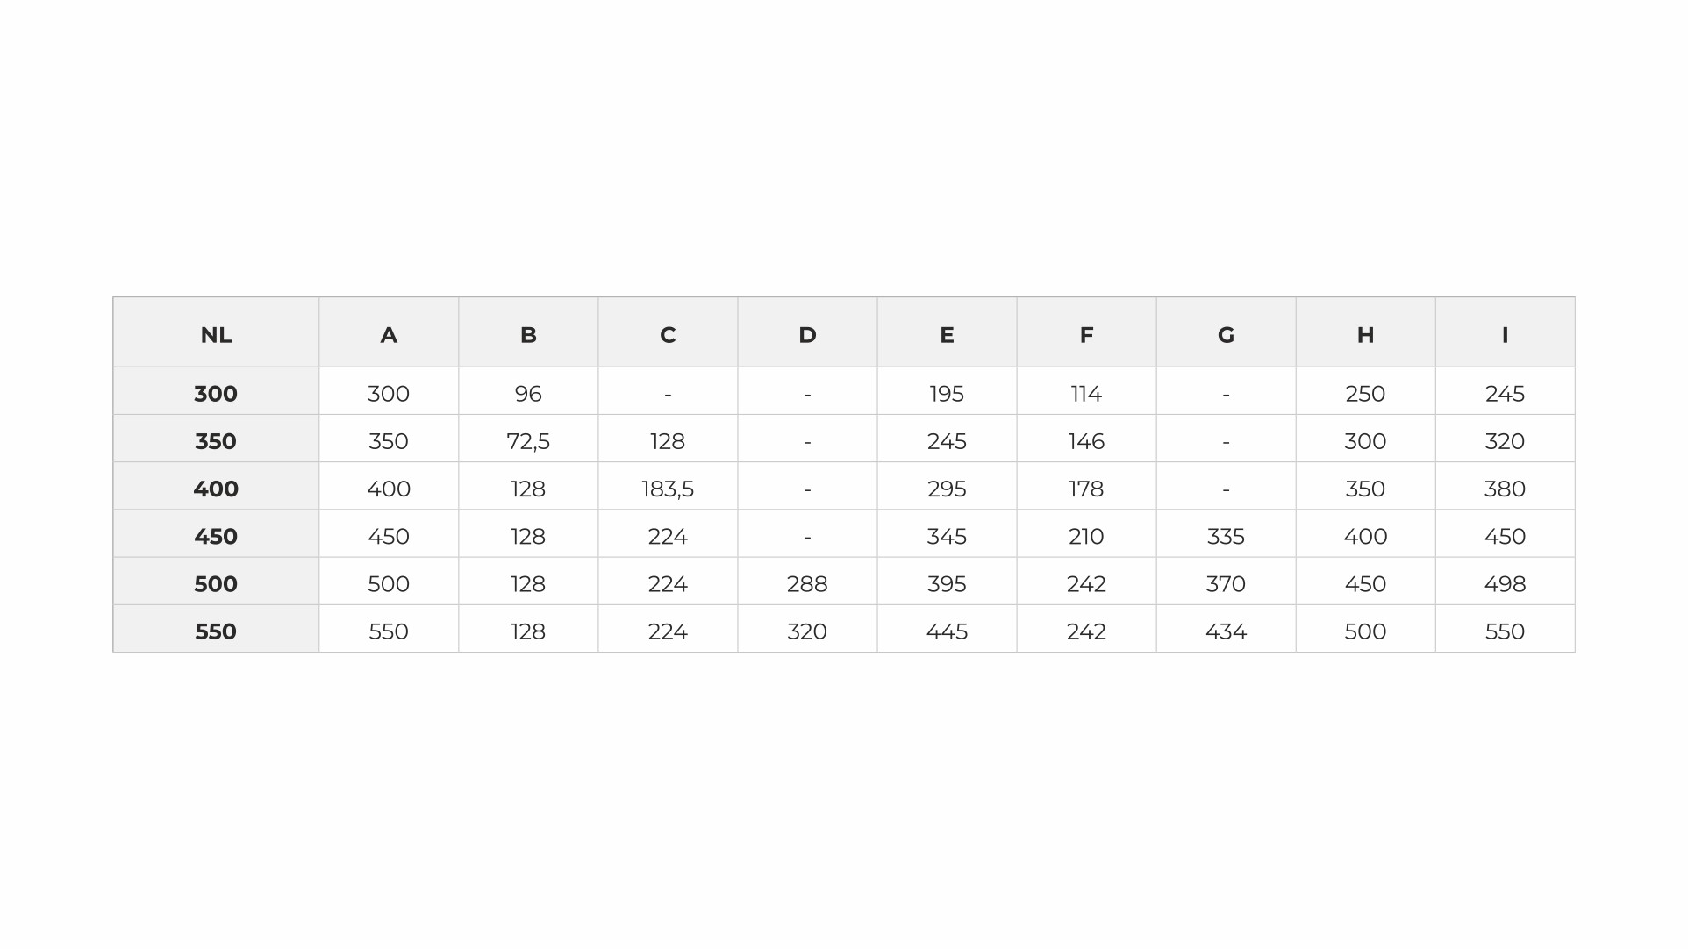Click the 434 cell in column G

[1226, 631]
